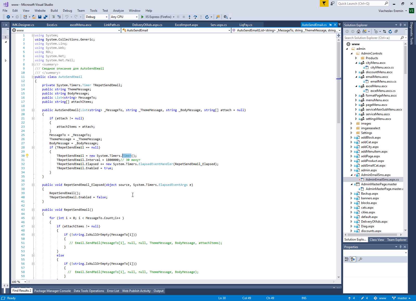Click the Solution Explorer vertical scrollbar thumb
416x301 pixels.
pyautogui.click(x=406, y=60)
